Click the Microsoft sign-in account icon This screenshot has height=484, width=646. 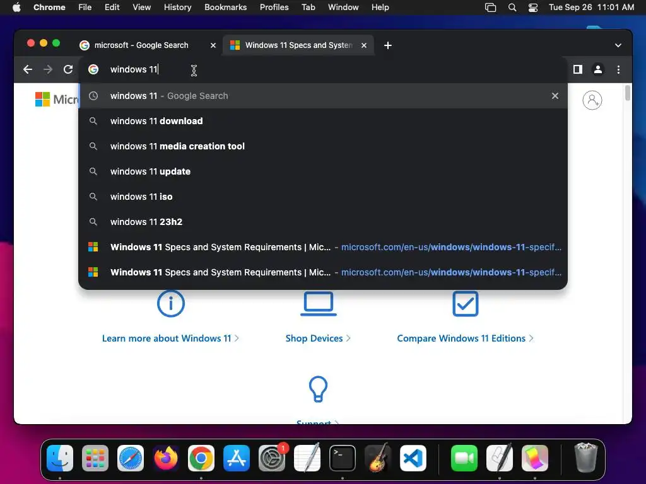(x=592, y=100)
